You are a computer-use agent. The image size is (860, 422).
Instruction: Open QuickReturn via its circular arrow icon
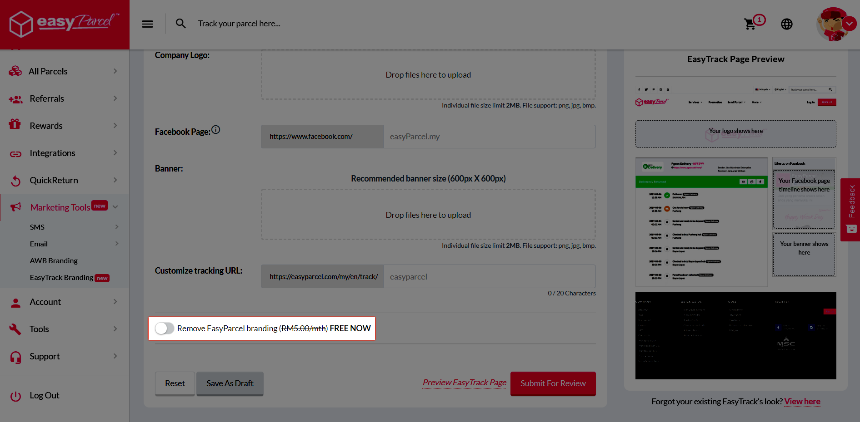pyautogui.click(x=15, y=180)
